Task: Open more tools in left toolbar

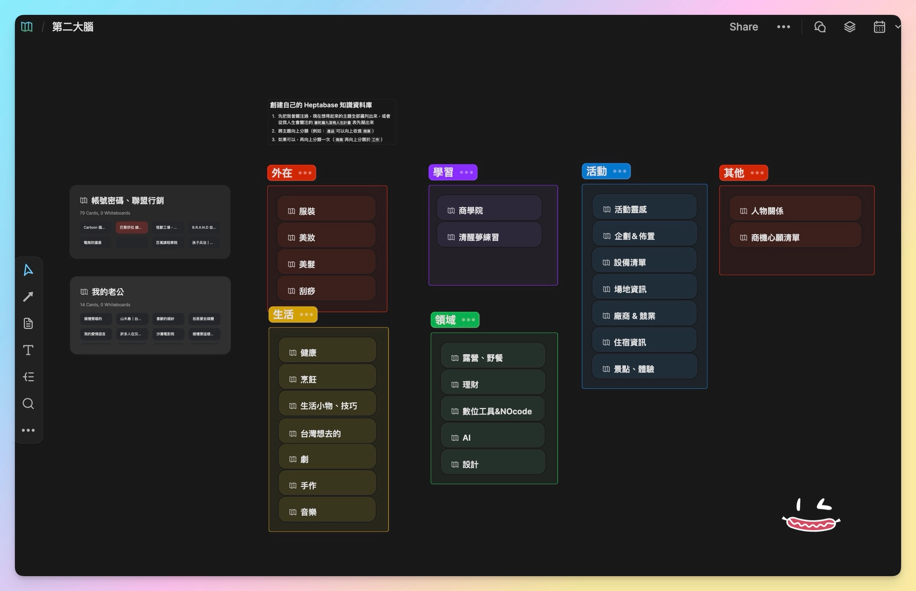Action: (x=28, y=430)
